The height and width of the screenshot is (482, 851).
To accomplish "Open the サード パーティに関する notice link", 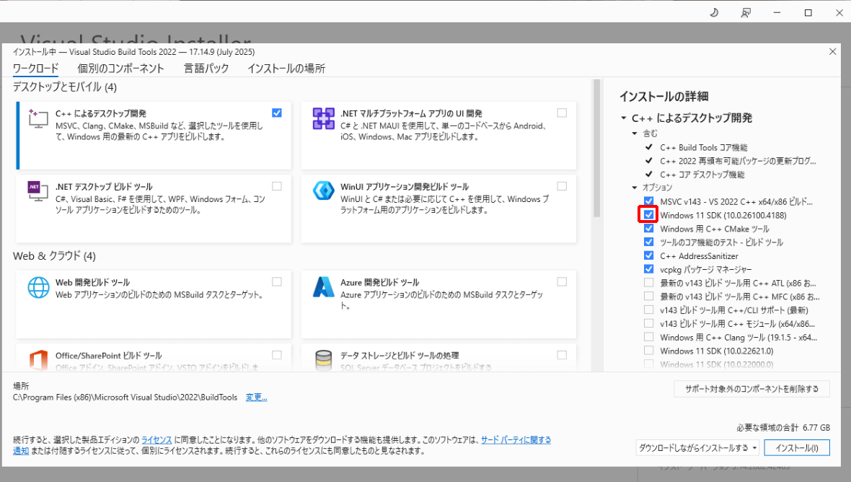I will click(x=516, y=439).
